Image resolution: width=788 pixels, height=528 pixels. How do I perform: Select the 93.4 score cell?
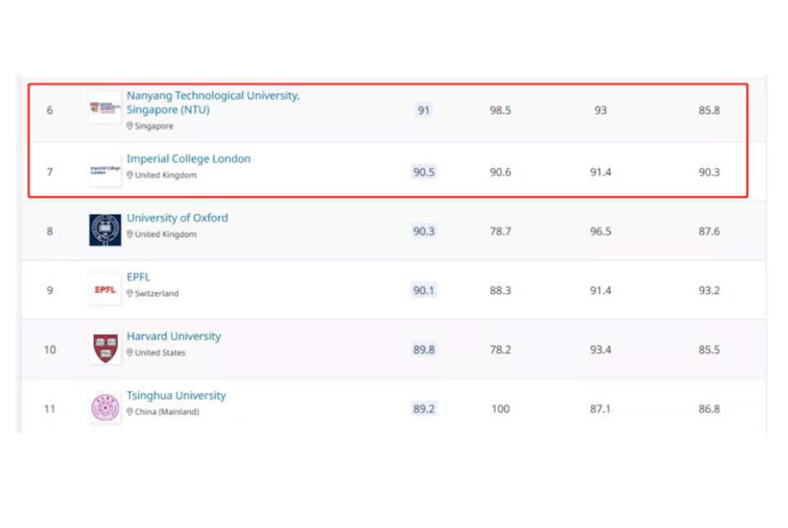(600, 350)
